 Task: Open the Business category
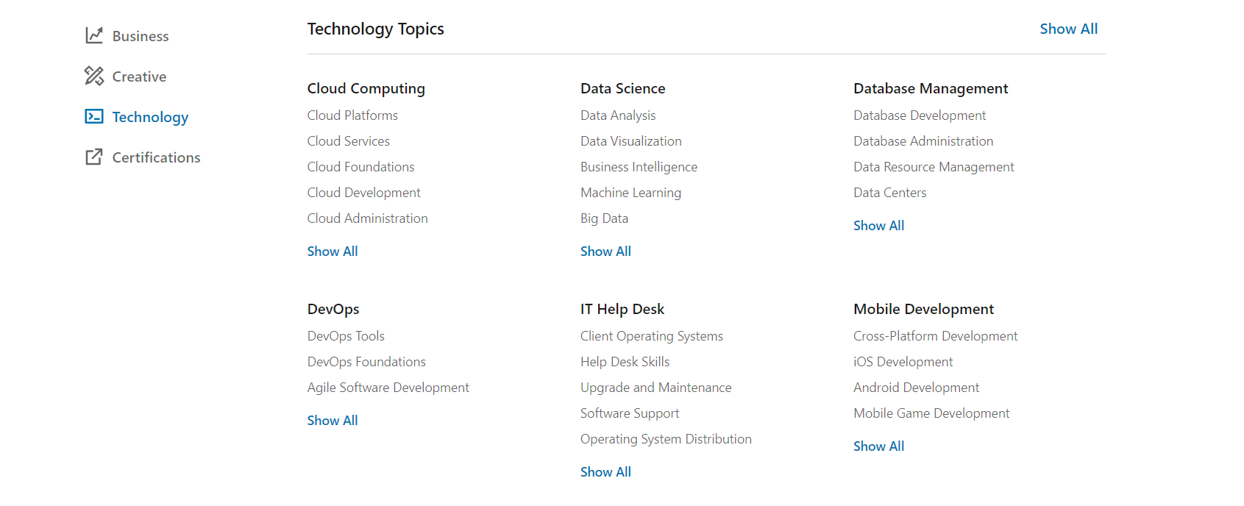(140, 36)
